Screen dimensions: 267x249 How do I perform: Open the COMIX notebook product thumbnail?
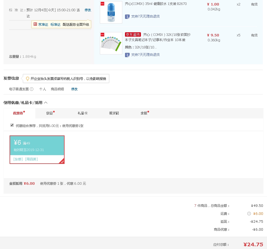coord(111,43)
